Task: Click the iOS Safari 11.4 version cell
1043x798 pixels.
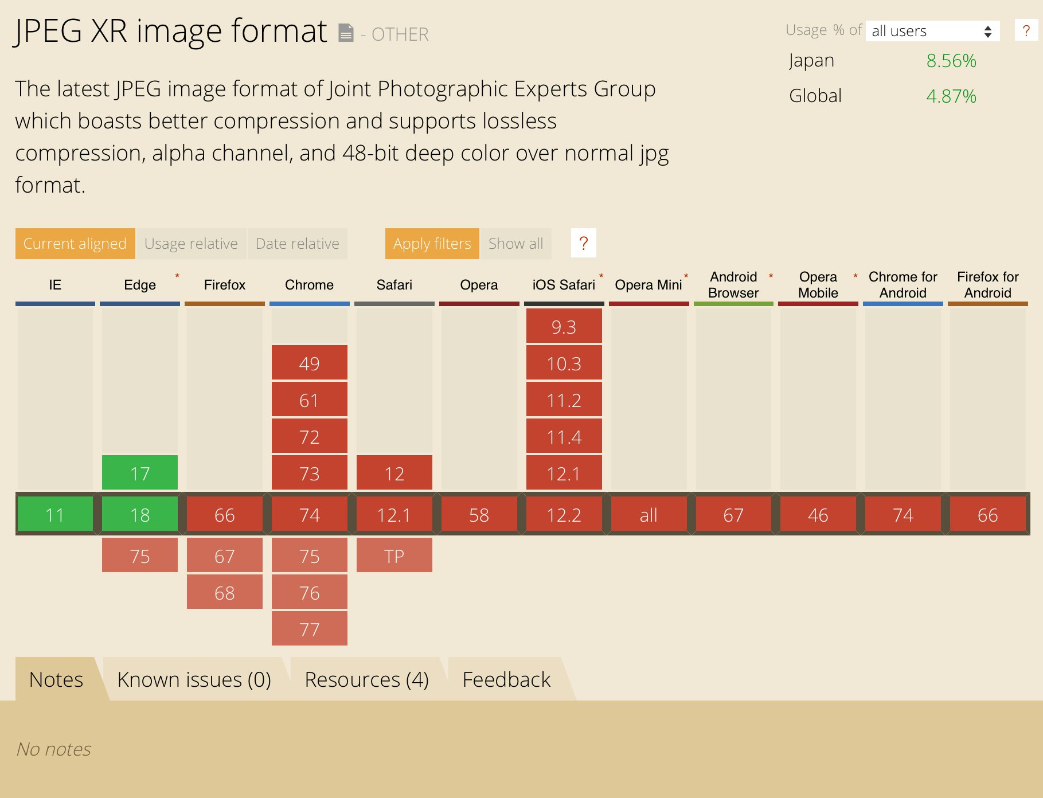Action: click(564, 436)
